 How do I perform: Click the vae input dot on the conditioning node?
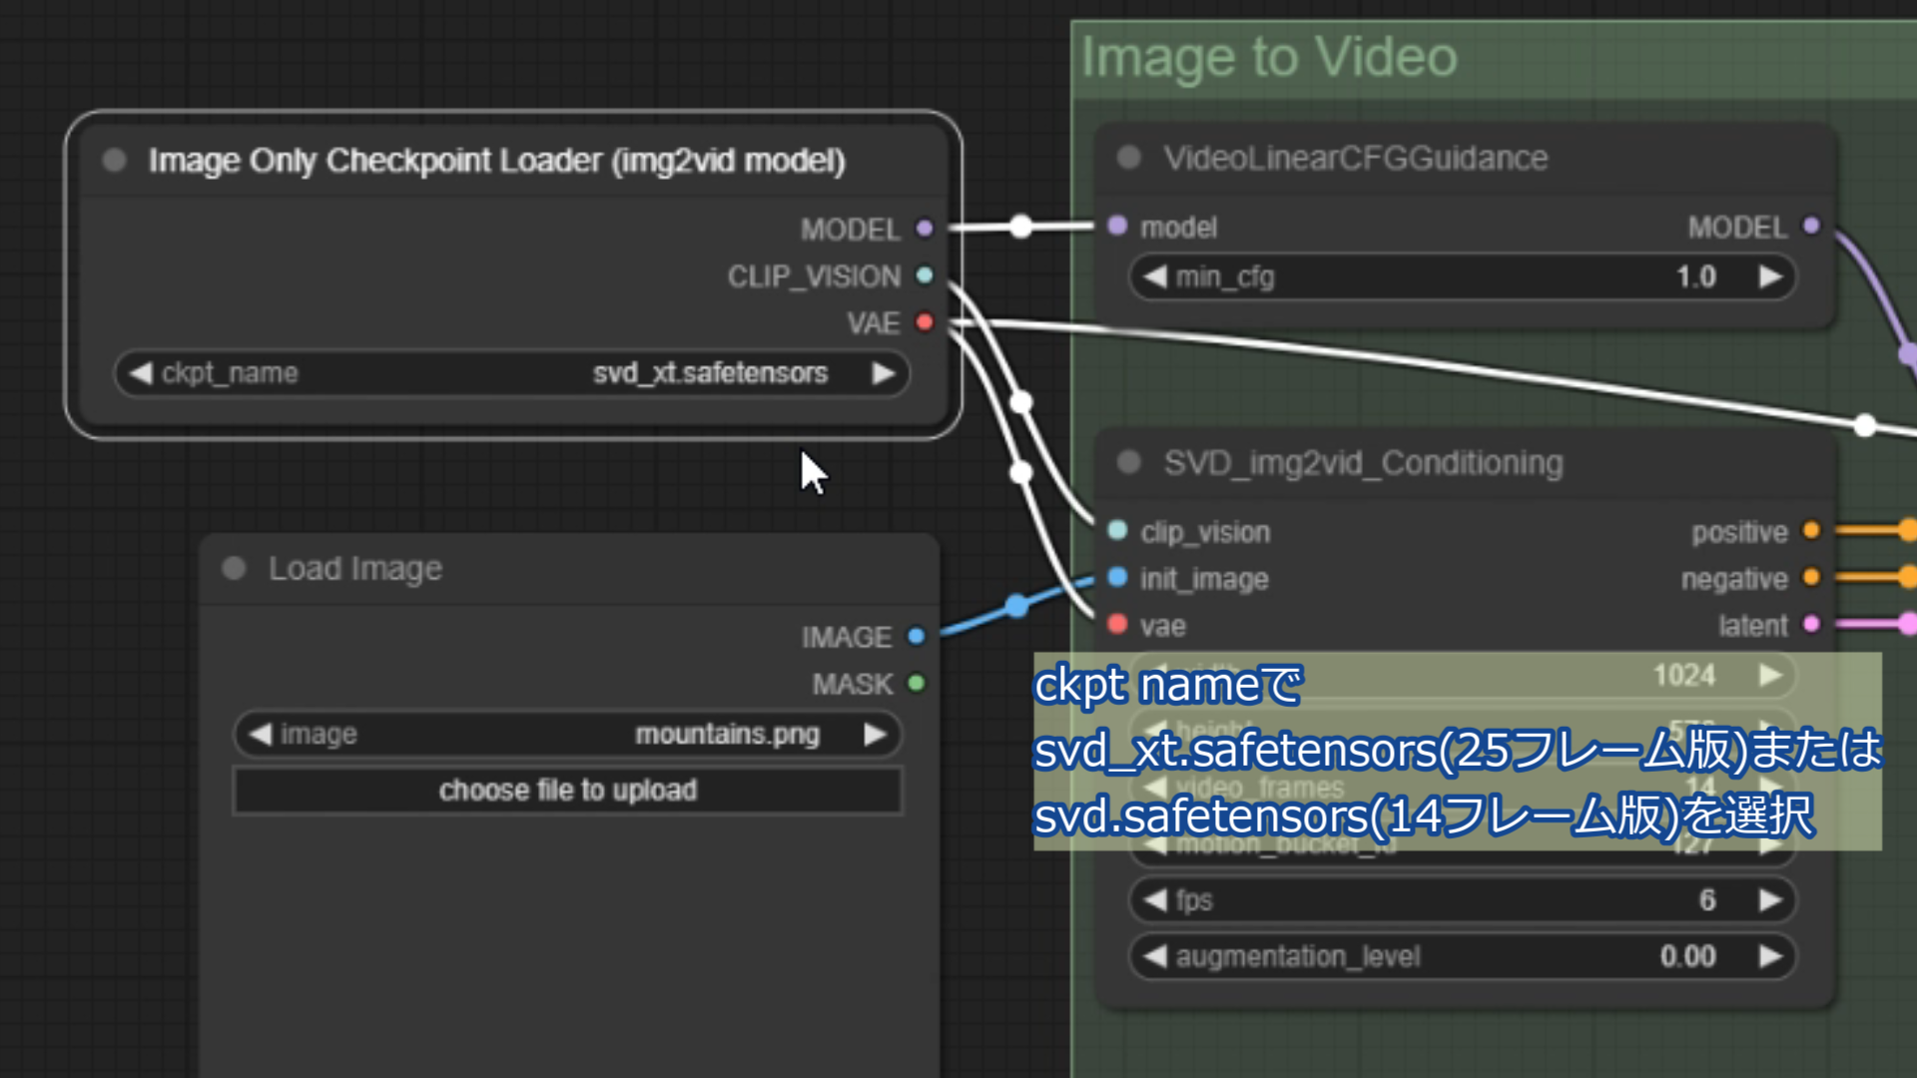click(x=1115, y=625)
